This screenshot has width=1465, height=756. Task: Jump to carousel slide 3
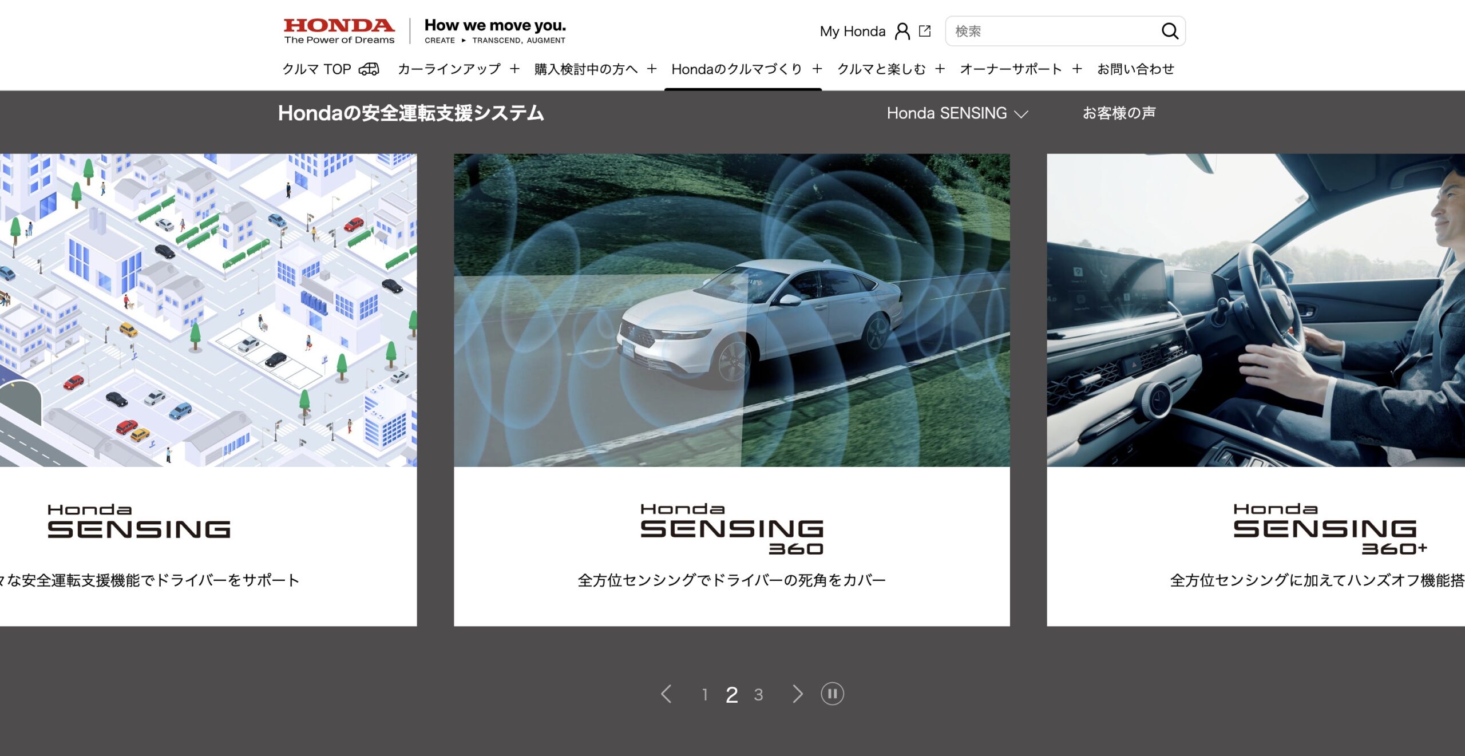pos(758,695)
